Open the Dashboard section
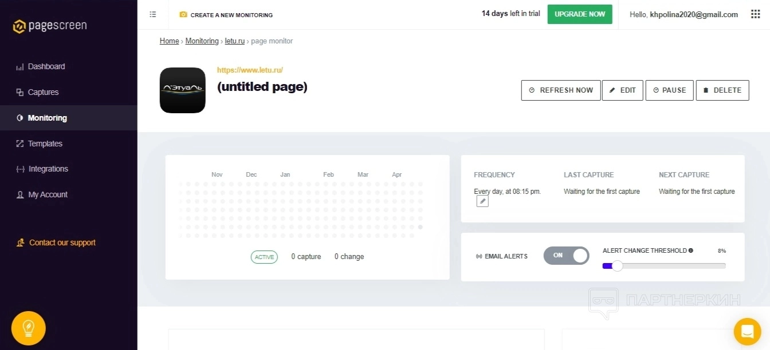This screenshot has height=350, width=770. 46,66
